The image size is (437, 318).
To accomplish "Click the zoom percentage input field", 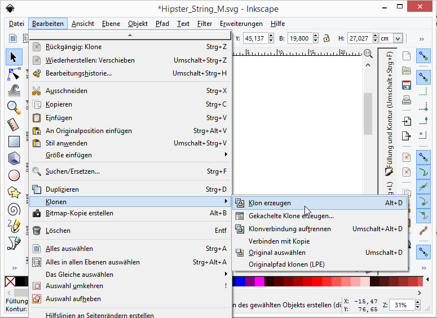I will point(401,305).
